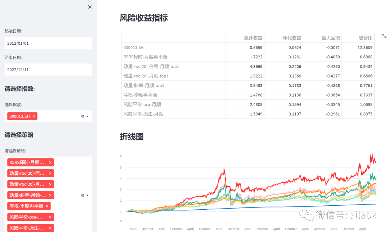
Task: Open the start date field 2012/01/01
Action: tap(48, 43)
